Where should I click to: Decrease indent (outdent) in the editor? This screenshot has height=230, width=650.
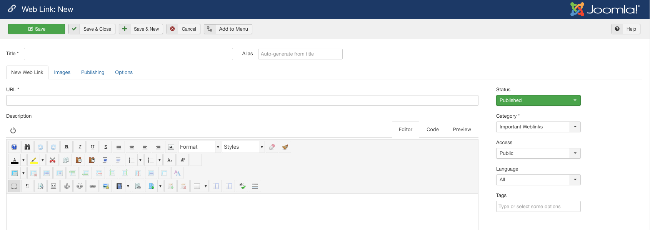tap(118, 160)
